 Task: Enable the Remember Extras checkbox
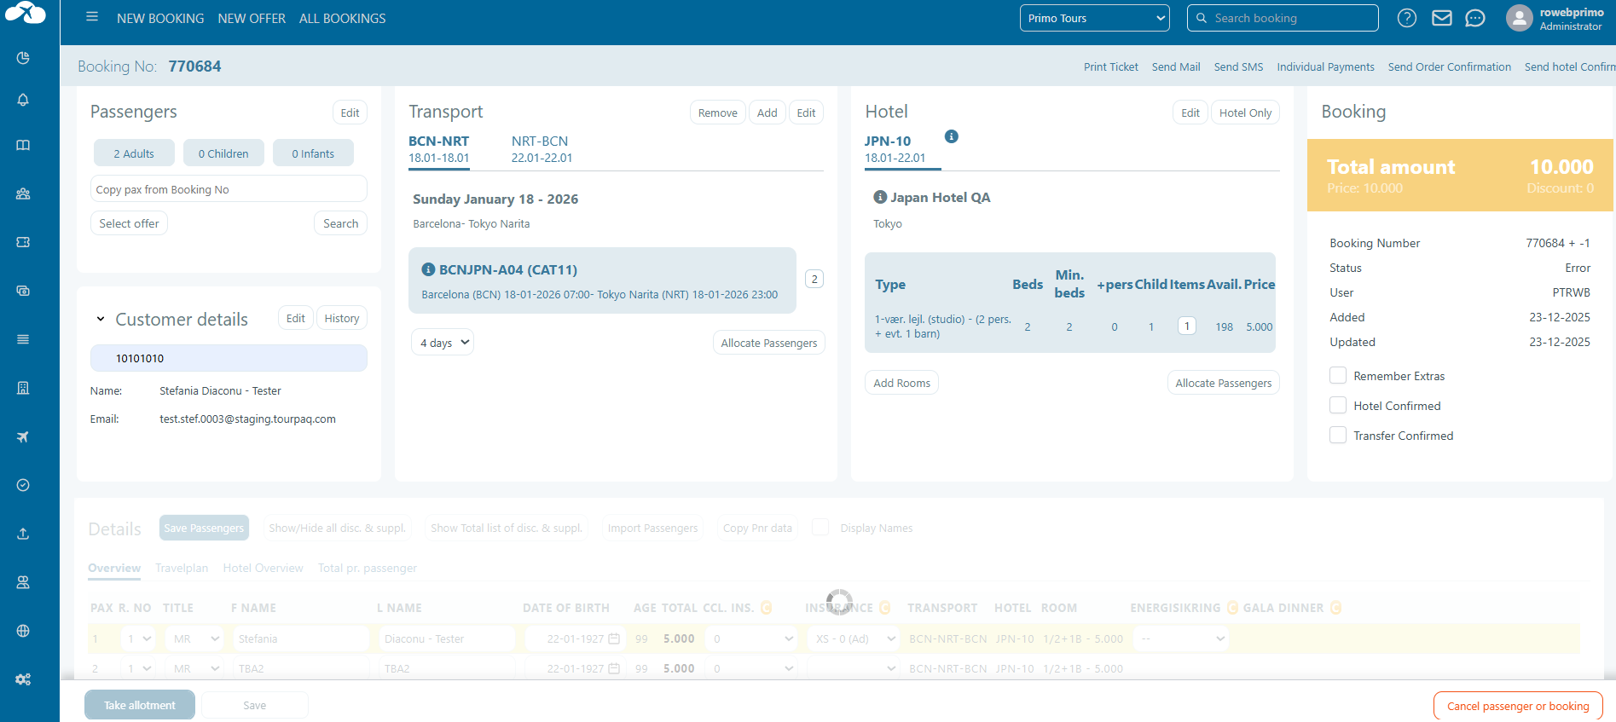(1338, 376)
